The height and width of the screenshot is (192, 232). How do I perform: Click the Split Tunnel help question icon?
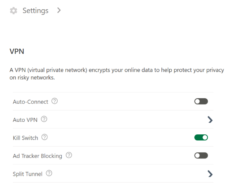49,173
